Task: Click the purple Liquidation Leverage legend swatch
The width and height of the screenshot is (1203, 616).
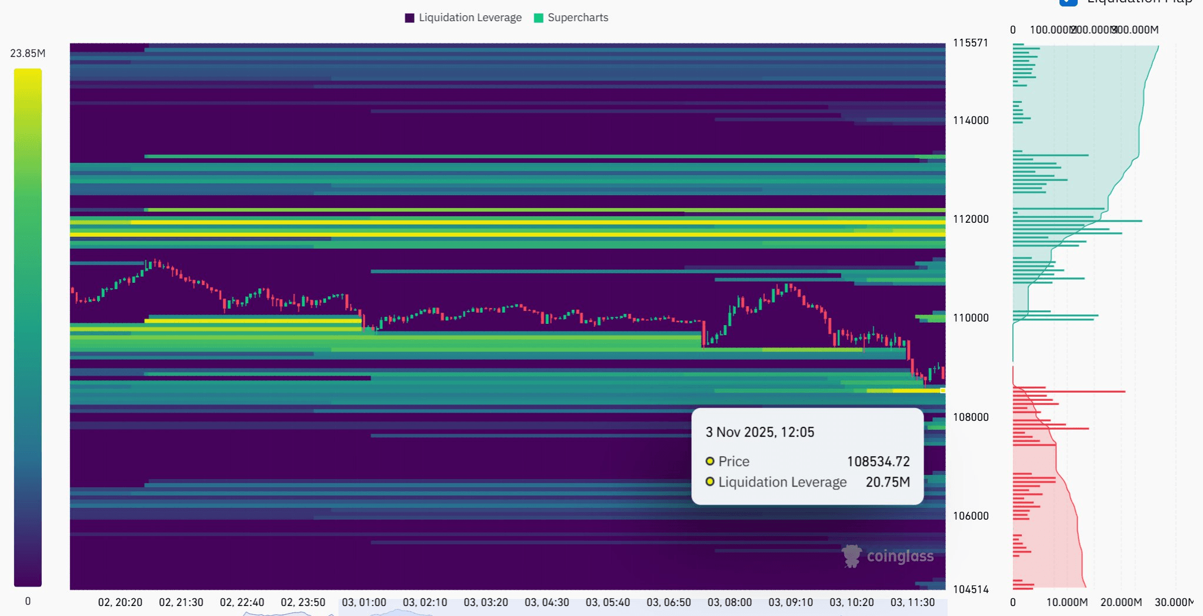Action: coord(409,18)
